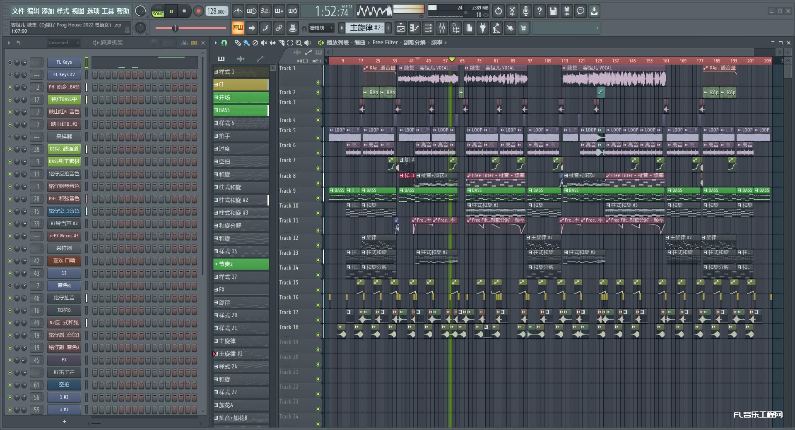Screen dimensions: 795x430
Task: Open the tempo tapper icon
Action: pos(496,28)
